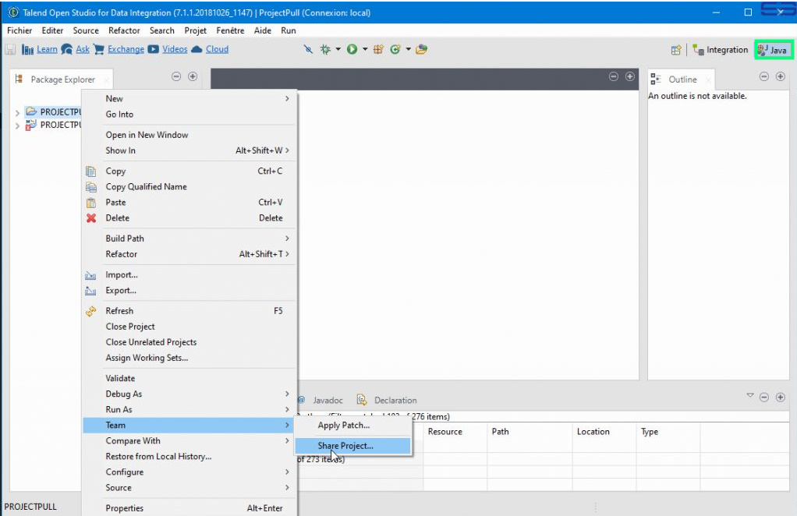The width and height of the screenshot is (797, 516).
Task: Click the Ask helmet icon
Action: [66, 49]
